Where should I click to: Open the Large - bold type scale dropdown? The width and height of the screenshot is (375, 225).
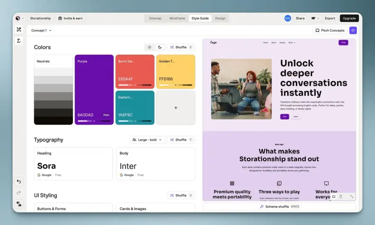147,140
